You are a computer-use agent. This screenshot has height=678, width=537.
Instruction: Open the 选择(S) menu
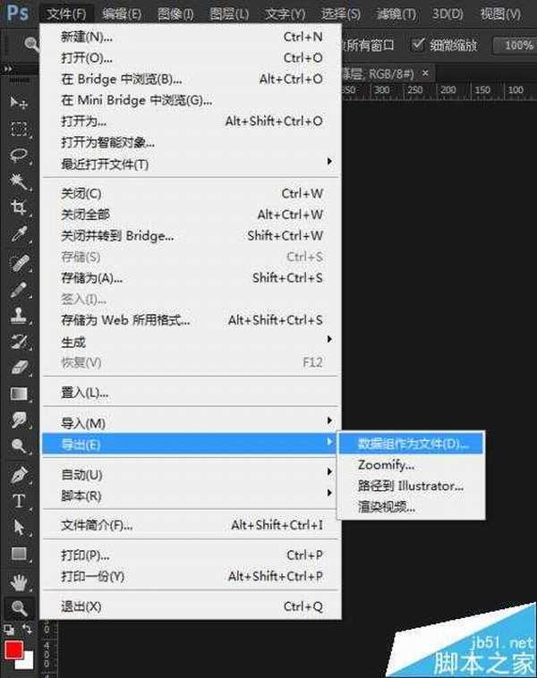pos(340,14)
